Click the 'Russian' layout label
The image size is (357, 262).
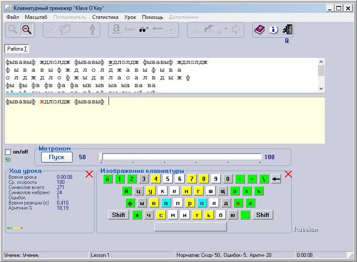306,229
